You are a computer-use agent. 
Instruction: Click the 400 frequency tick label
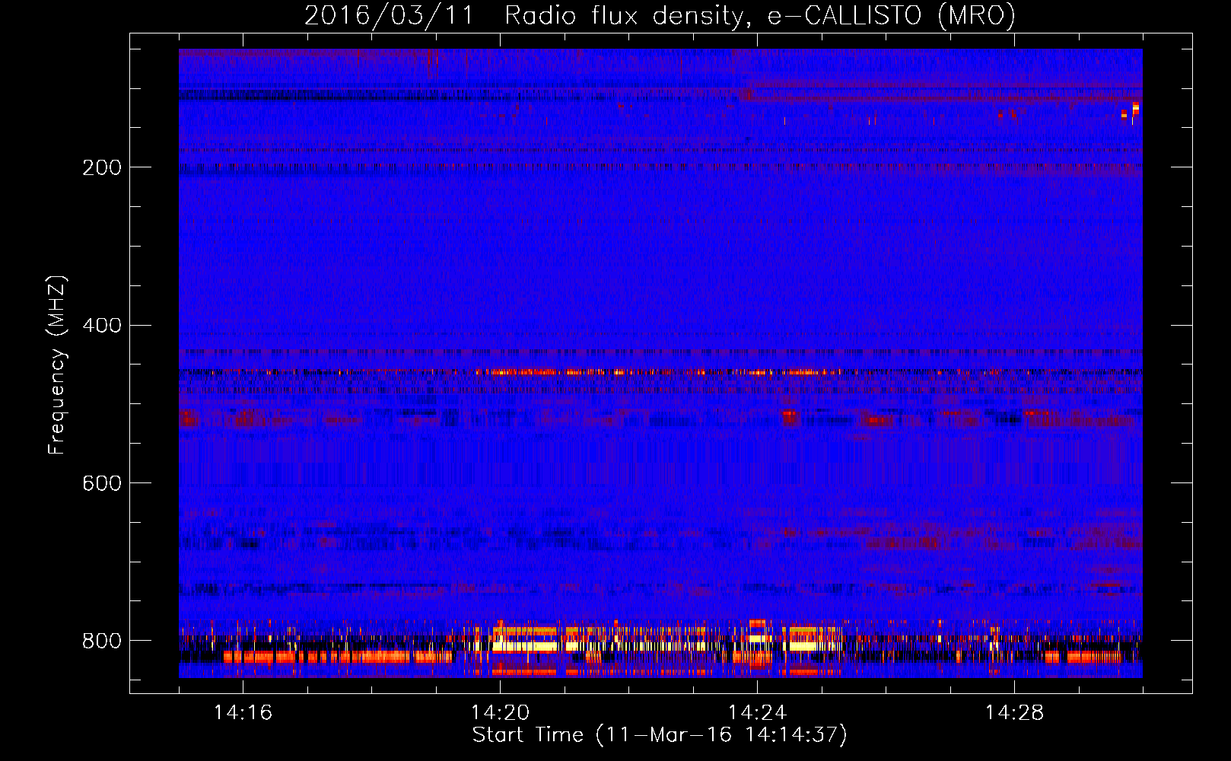click(102, 325)
